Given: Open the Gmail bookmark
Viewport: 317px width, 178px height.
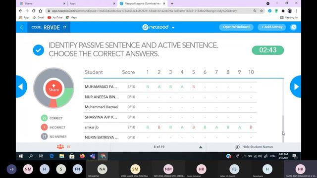Looking at the screenshot, I should 39,18.
